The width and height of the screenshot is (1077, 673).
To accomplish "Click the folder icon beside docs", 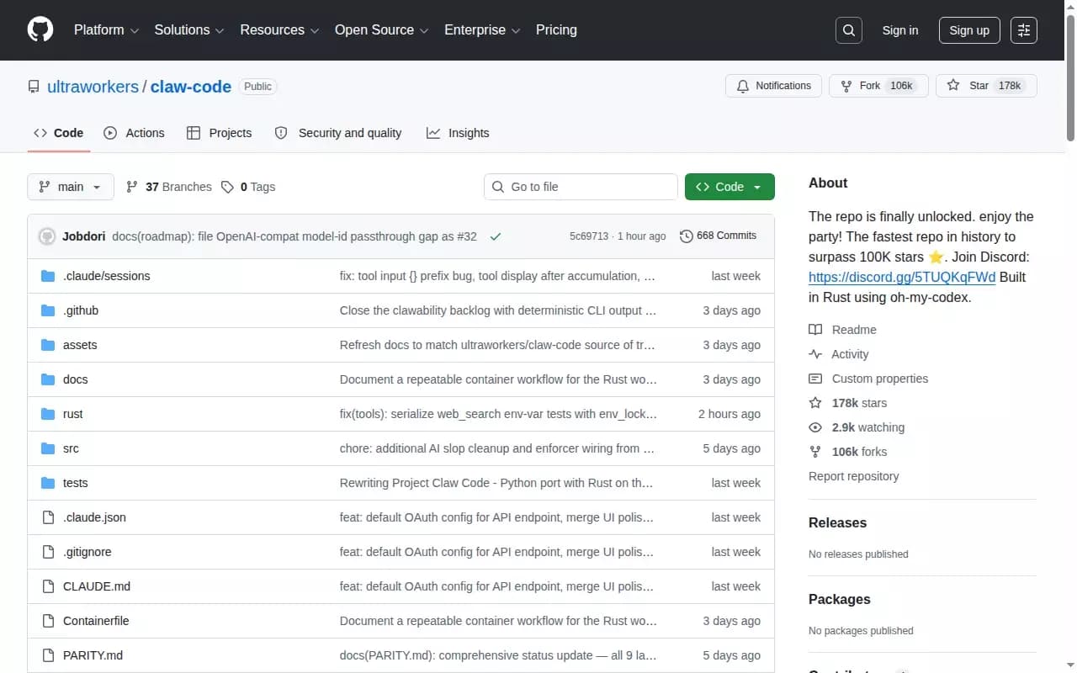I will point(48,379).
